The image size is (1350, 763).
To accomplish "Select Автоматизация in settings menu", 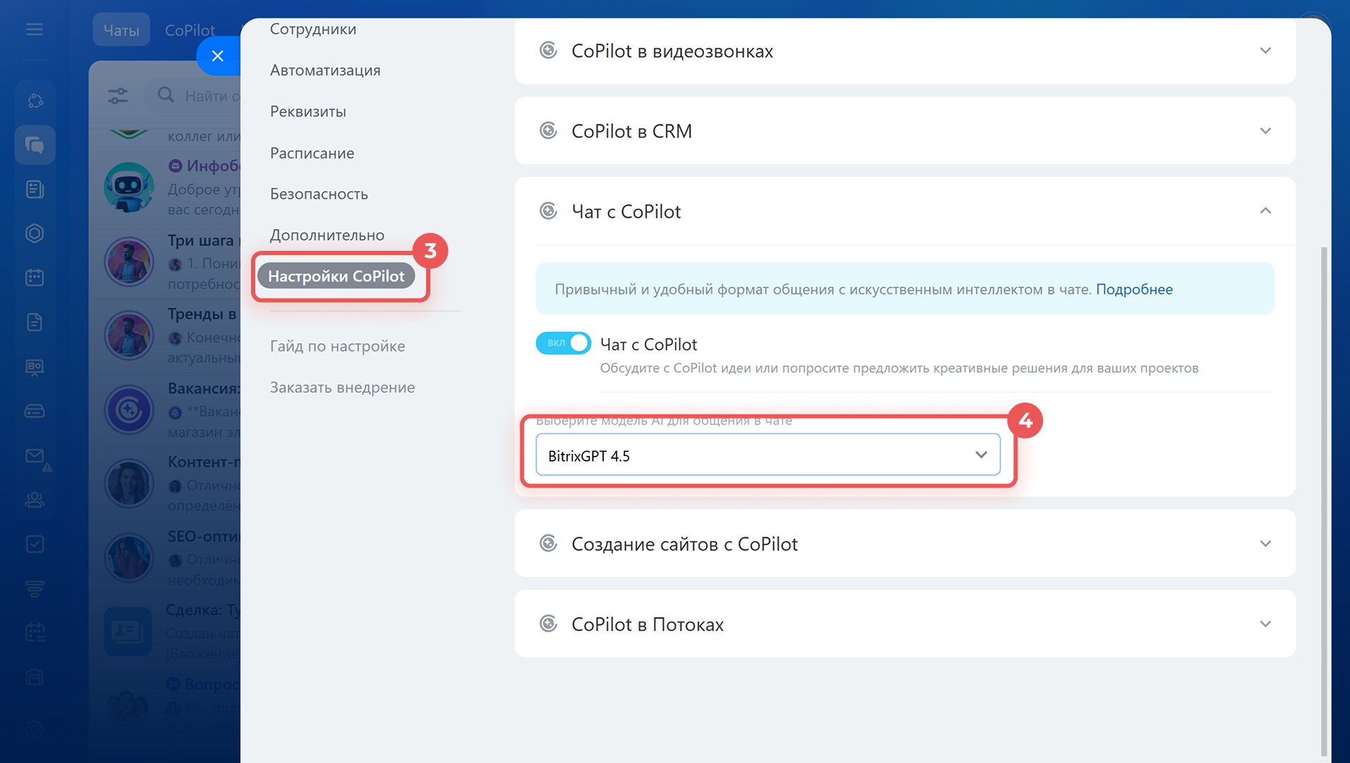I will click(x=325, y=70).
